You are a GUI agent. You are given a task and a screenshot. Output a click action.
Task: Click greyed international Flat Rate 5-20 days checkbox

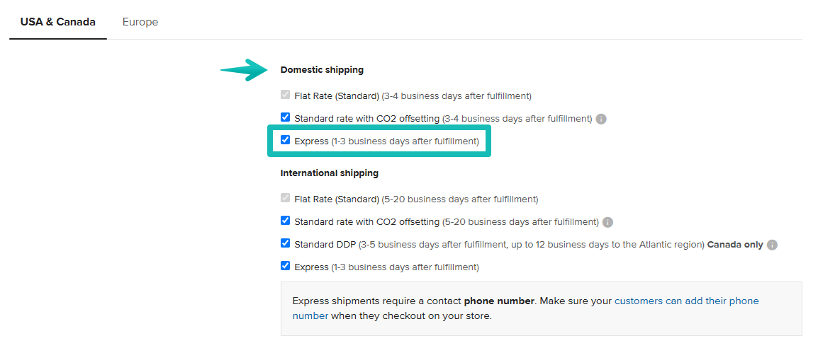click(x=285, y=199)
